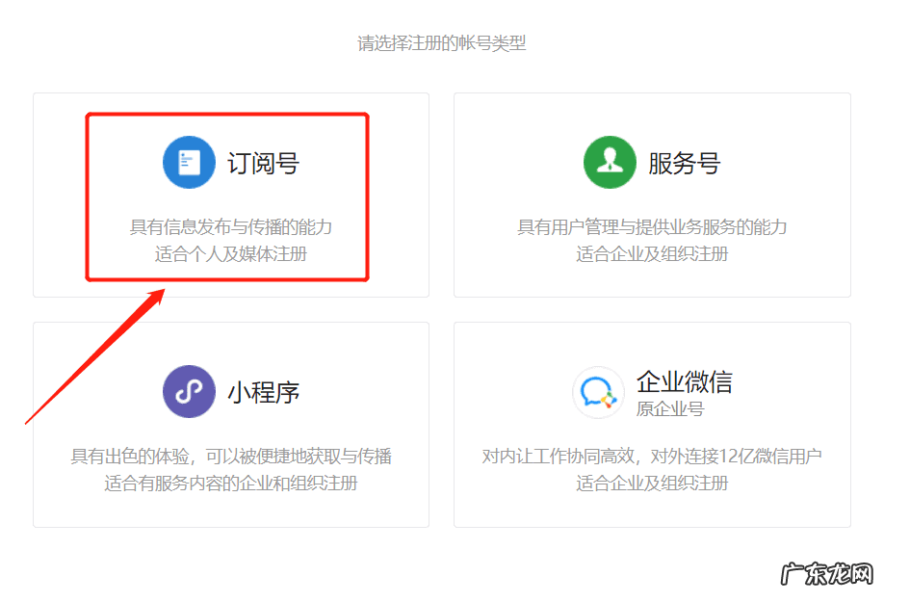The height and width of the screenshot is (602, 910).
Task: Click the 企业微信 chat bubble icon
Action: [598, 391]
